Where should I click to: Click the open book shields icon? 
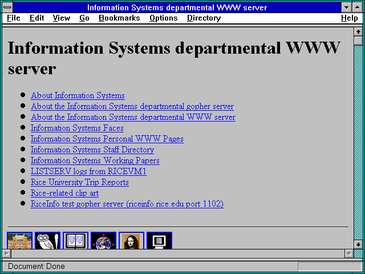coord(75,240)
